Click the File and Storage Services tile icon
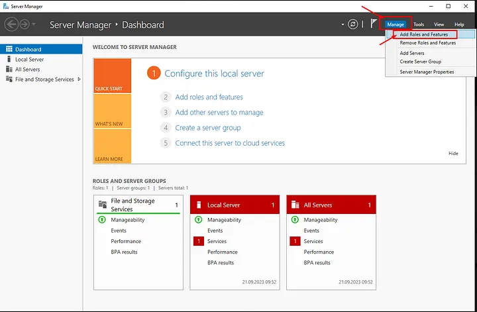 coord(102,205)
